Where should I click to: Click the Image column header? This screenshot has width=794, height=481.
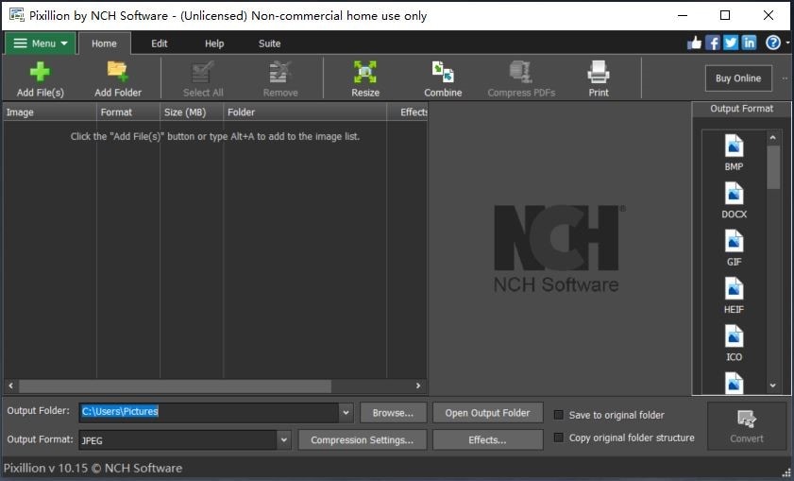click(50, 112)
